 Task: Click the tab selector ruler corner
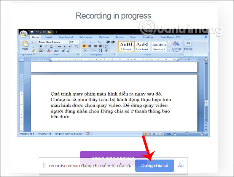click(x=21, y=60)
